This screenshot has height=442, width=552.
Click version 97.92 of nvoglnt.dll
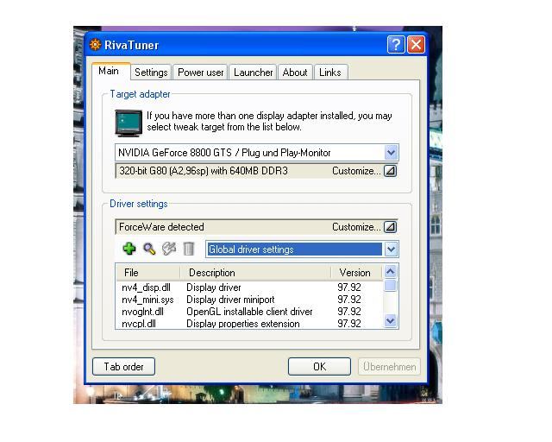(x=349, y=312)
